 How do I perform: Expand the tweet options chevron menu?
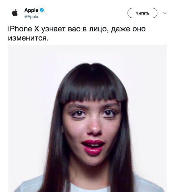(165, 13)
